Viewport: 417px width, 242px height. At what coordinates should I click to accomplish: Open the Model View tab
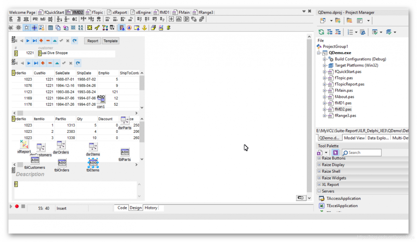(x=354, y=138)
